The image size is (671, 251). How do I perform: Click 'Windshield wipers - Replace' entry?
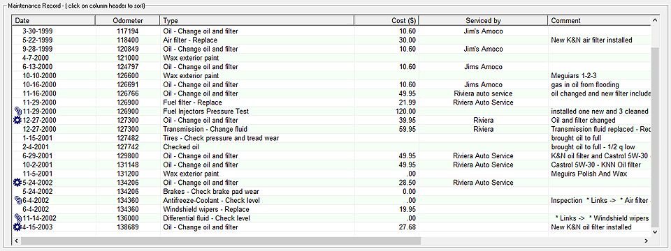click(x=205, y=210)
